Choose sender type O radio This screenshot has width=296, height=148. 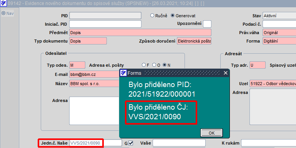click(154, 65)
